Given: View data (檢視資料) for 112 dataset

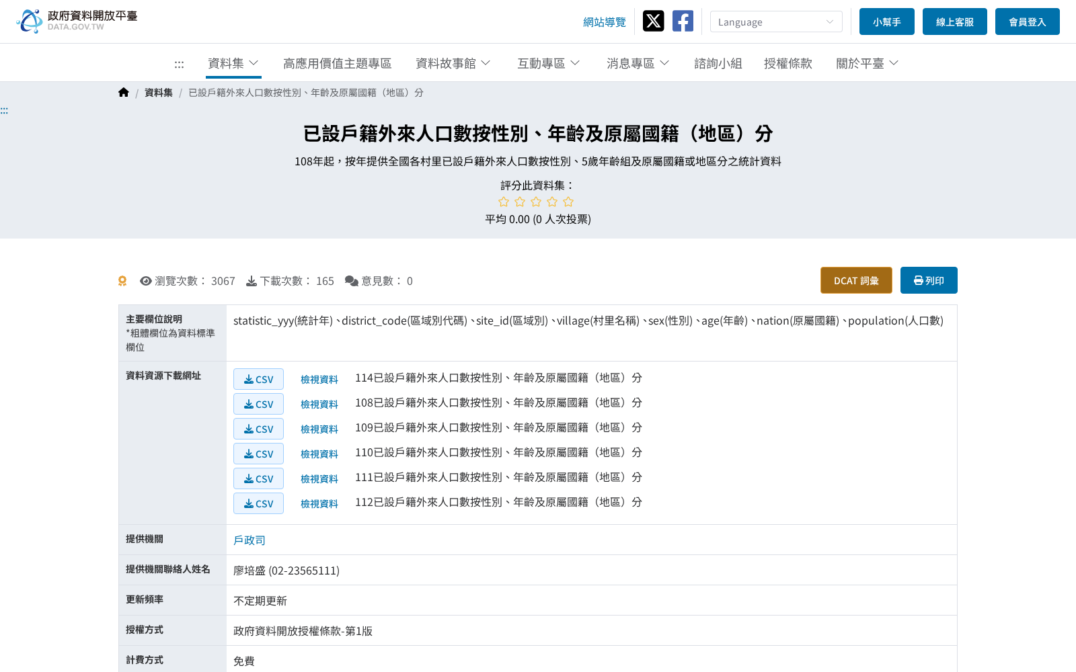Looking at the screenshot, I should (319, 504).
